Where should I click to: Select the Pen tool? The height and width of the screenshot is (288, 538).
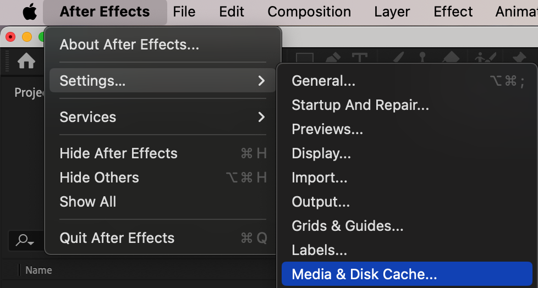[333, 58]
